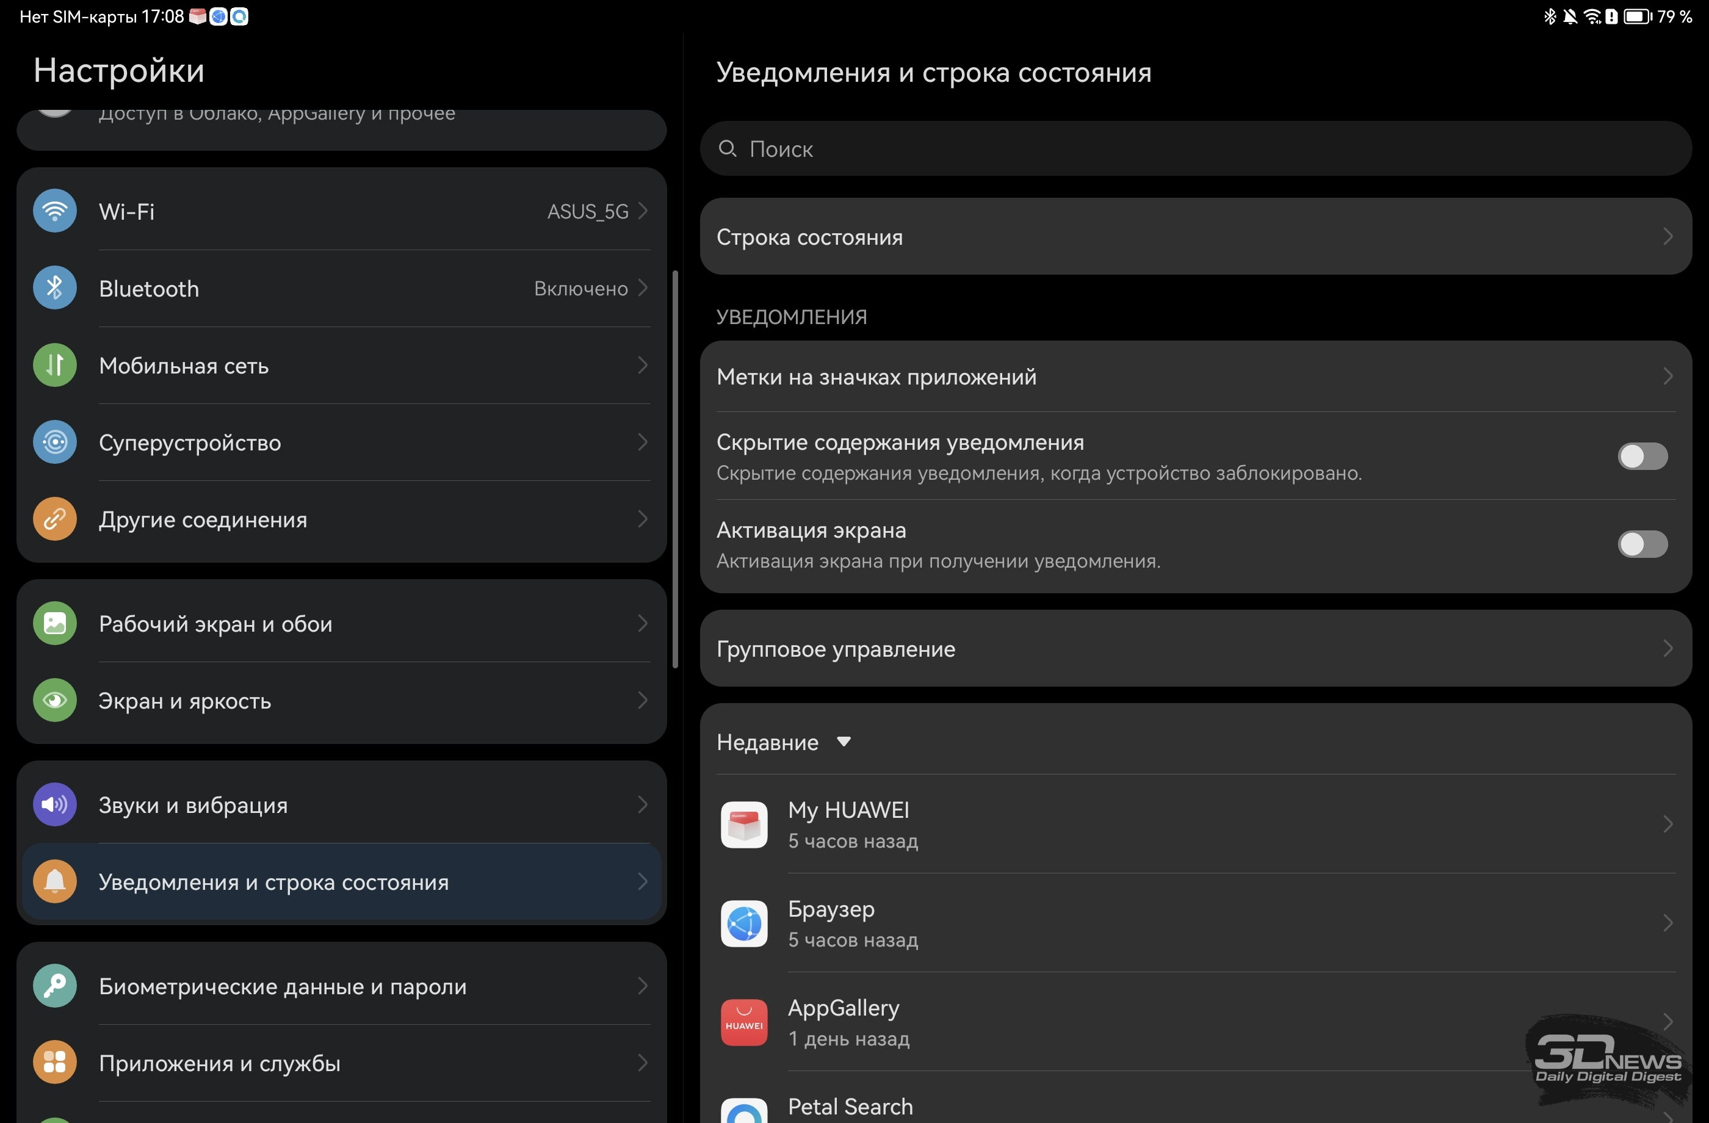The width and height of the screenshot is (1709, 1123).
Task: Tap the Суперустройство blue icon
Action: pos(54,442)
